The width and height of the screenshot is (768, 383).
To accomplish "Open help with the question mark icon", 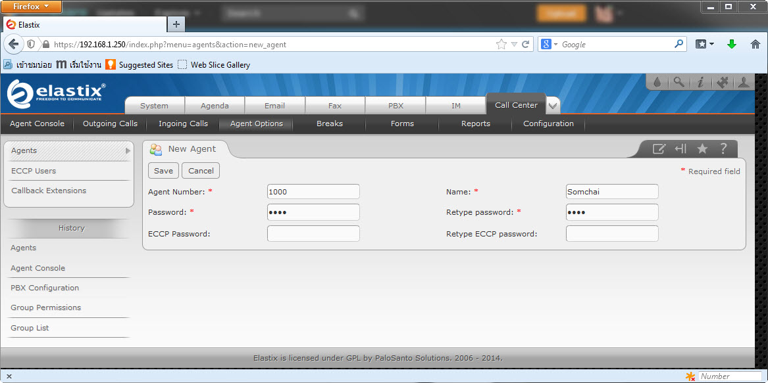I will (x=723, y=148).
